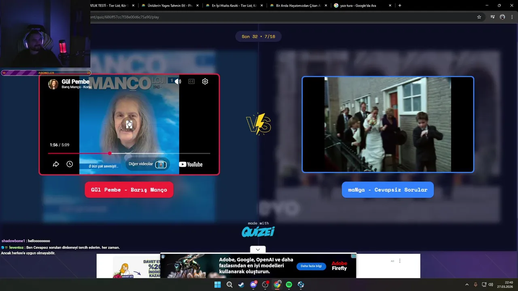Vote for Gül Pembe - Barış Manço
518x291 pixels.
click(129, 190)
